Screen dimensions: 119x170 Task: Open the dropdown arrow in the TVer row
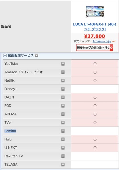coord(63,123)
